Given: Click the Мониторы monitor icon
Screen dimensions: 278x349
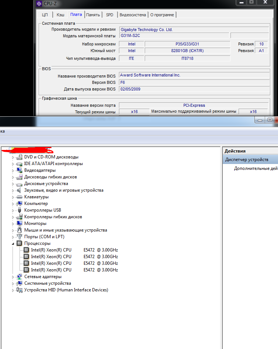Looking at the screenshot, I should pos(20,223).
